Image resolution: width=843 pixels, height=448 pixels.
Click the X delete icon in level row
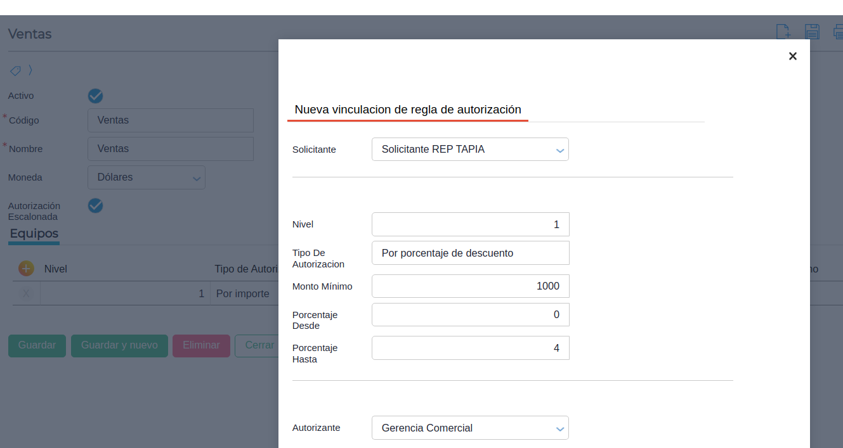26,293
